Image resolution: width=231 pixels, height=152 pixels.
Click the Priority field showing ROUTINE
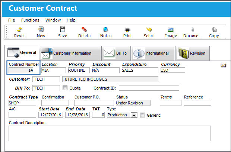[x=79, y=70]
